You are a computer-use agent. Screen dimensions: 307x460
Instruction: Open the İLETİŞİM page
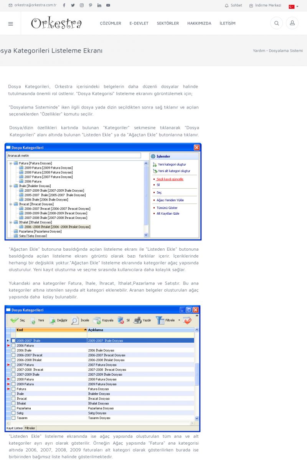coord(228,23)
